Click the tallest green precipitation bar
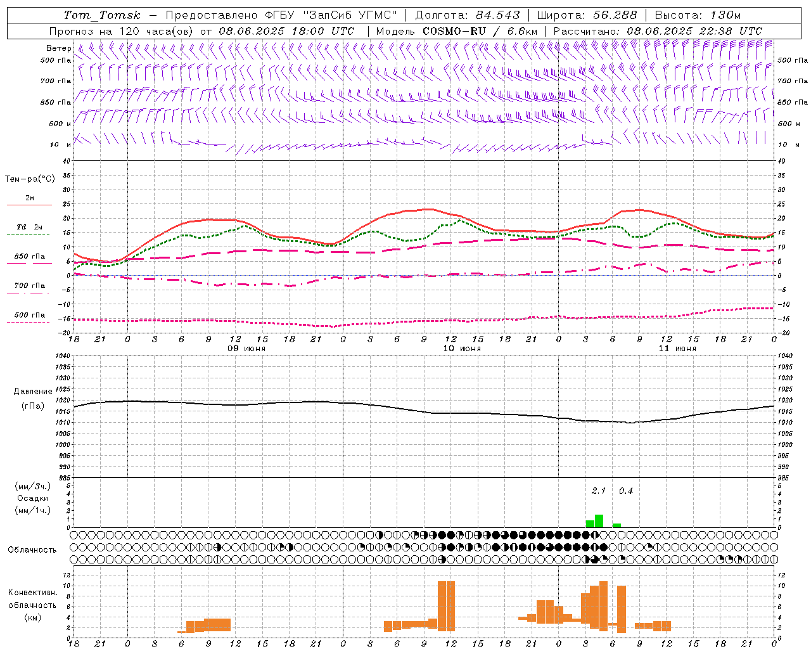The width and height of the screenshot is (811, 649). tap(599, 521)
